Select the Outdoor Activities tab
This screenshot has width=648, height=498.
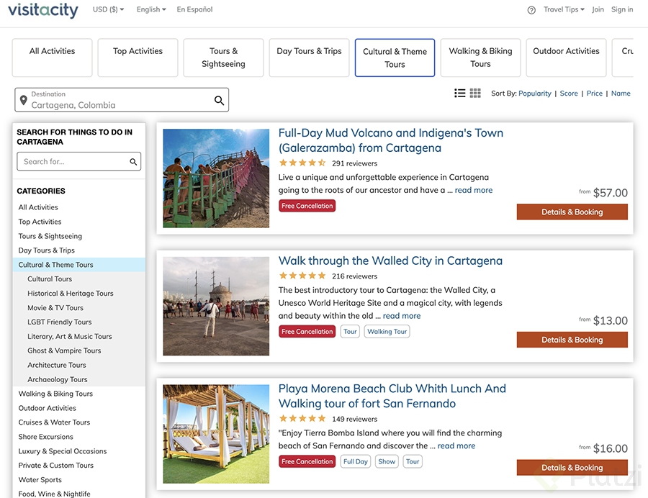(566, 58)
